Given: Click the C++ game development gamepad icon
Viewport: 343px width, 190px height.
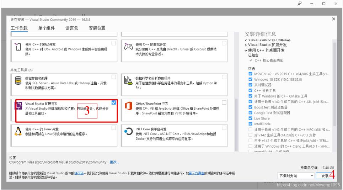Looking at the screenshot, I should pyautogui.click(x=128, y=46).
